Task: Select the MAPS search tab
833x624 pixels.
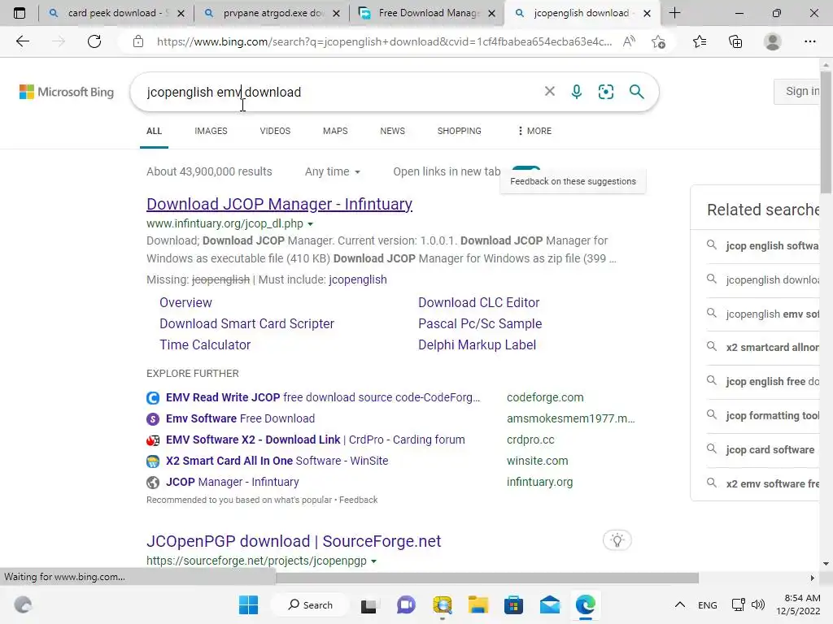Action: click(335, 131)
